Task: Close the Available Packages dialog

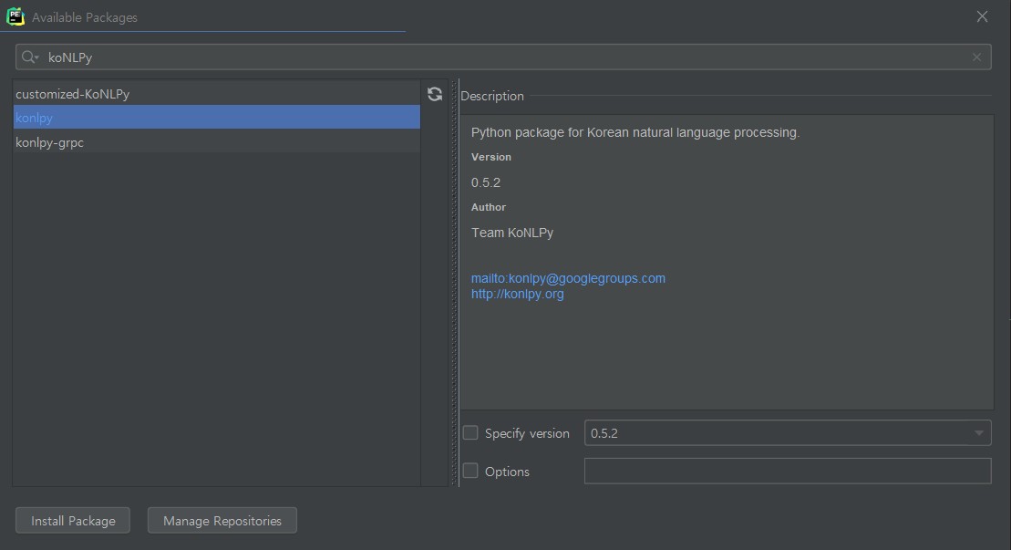Action: pos(982,16)
